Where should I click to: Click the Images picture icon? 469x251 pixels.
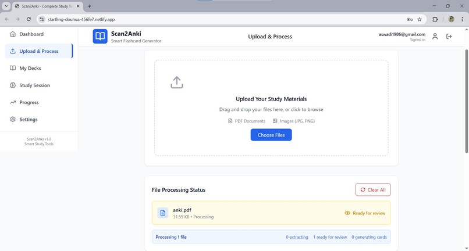[x=275, y=121]
